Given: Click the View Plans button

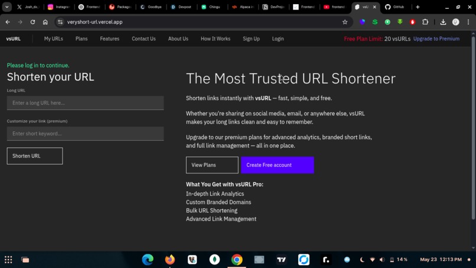Looking at the screenshot, I should 212,165.
